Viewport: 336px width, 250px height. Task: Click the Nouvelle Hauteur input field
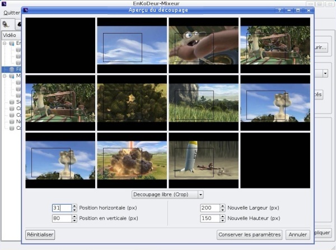point(210,218)
